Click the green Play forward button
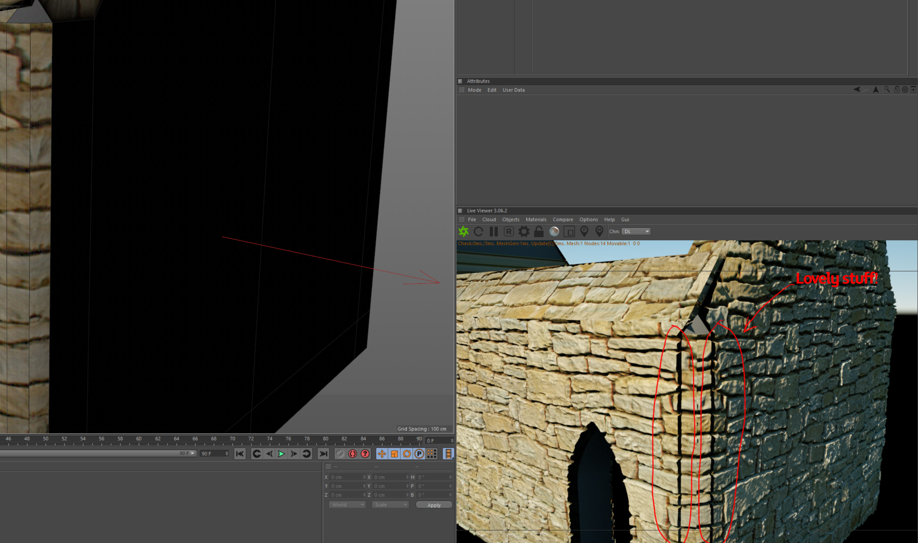 click(281, 454)
